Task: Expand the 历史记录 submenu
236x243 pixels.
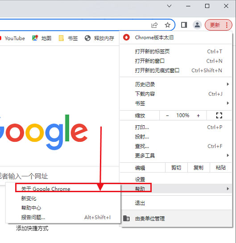Action: click(x=176, y=84)
